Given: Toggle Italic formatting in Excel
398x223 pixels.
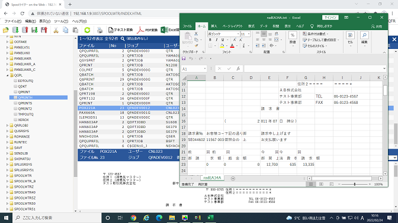Looking at the screenshot, I should point(216,40).
